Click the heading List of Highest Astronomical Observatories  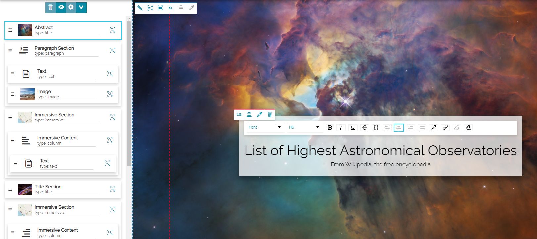tap(380, 151)
